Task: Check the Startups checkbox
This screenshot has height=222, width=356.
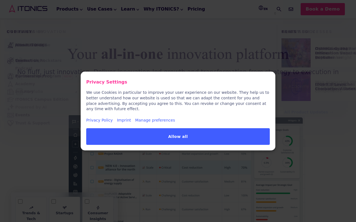Action: point(54,201)
